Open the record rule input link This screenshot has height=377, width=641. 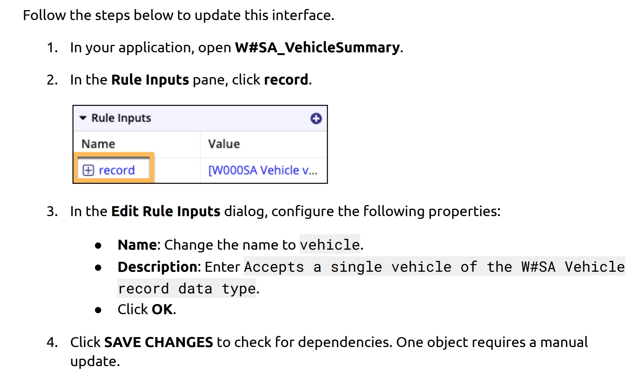tap(117, 170)
